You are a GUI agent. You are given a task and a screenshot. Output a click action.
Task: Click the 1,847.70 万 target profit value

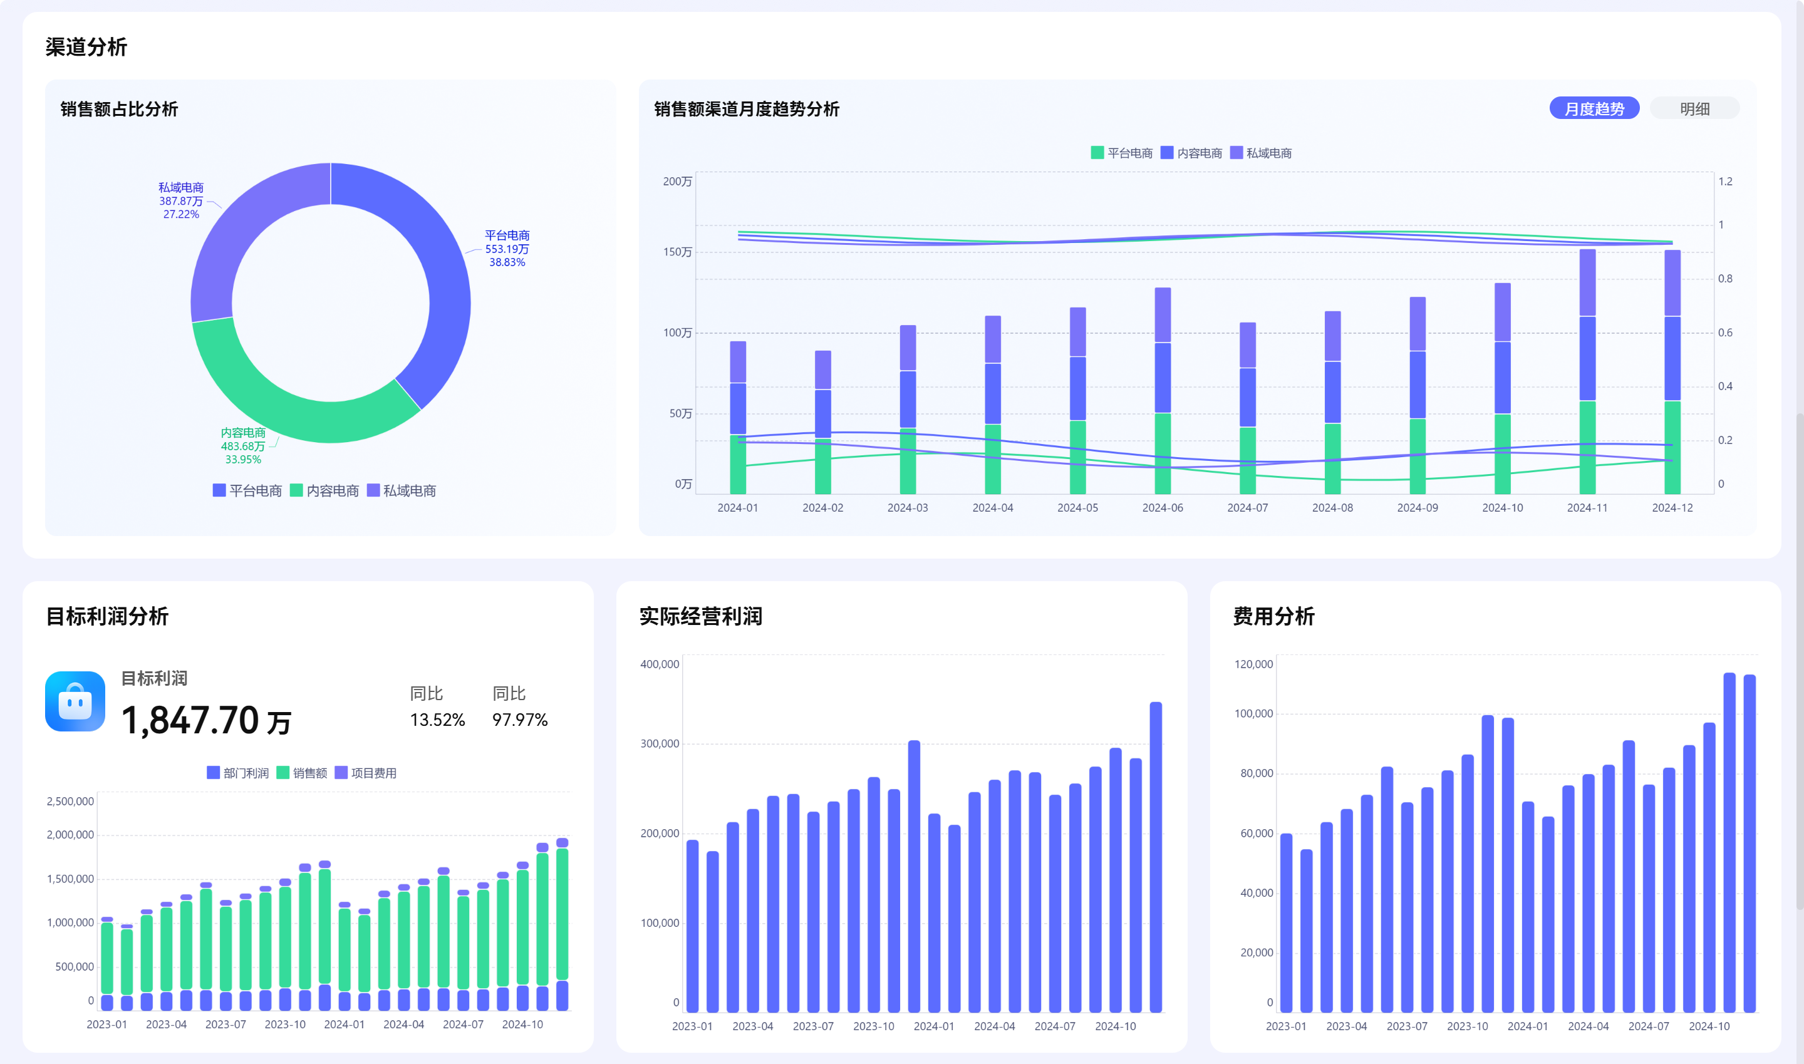[206, 720]
